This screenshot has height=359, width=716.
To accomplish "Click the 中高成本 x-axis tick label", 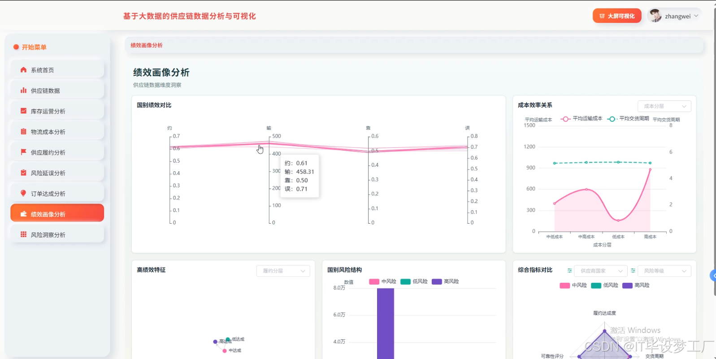I will tap(586, 237).
